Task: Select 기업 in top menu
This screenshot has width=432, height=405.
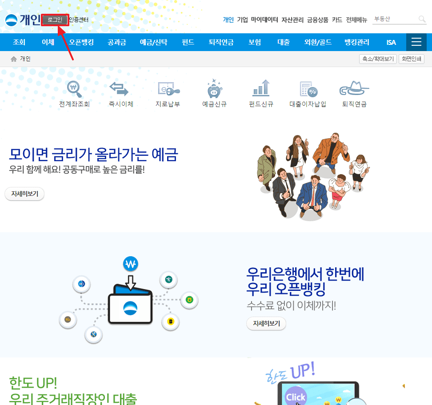Action: 243,20
